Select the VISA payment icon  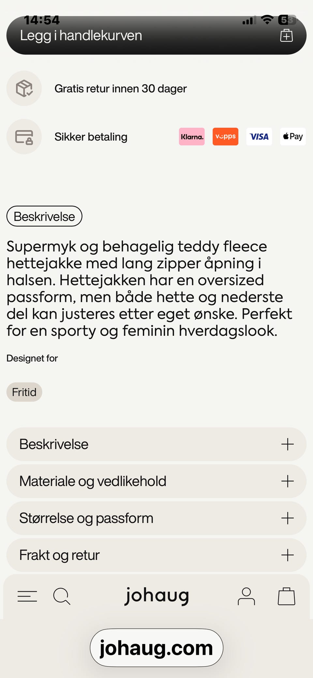click(x=259, y=137)
